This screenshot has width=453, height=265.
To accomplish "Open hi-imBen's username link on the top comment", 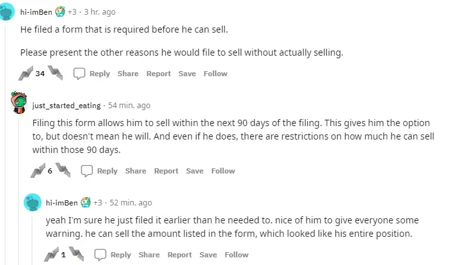I will pos(36,12).
